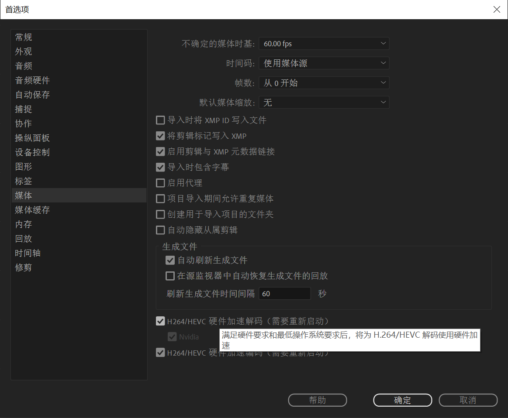Viewport: 508px width, 418px height.
Task: Switch to 音频硬件 preferences
Action: pyautogui.click(x=32, y=80)
